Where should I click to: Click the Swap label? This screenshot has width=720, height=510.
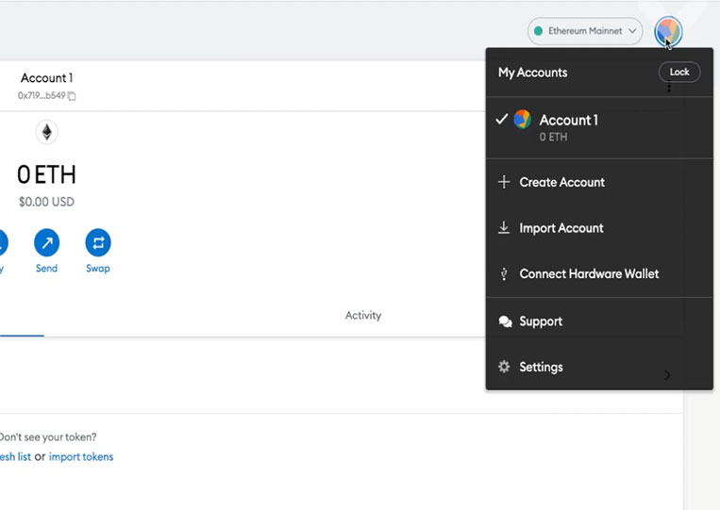pyautogui.click(x=98, y=269)
